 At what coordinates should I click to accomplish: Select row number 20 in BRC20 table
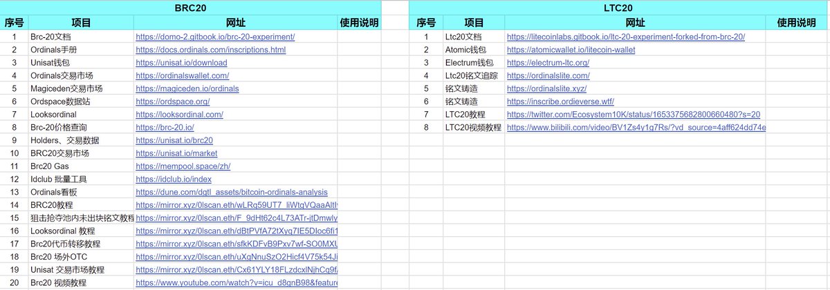(x=15, y=283)
